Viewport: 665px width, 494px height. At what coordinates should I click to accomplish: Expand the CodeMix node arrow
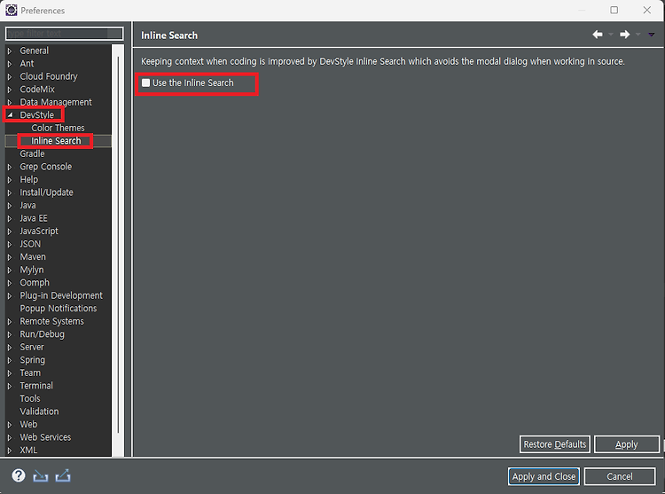(10, 90)
